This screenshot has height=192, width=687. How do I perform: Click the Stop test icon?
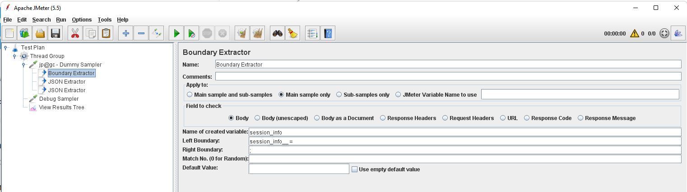pyautogui.click(x=207, y=33)
